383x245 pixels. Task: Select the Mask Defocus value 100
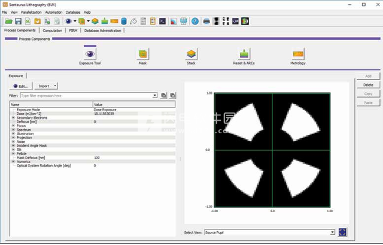(x=97, y=158)
